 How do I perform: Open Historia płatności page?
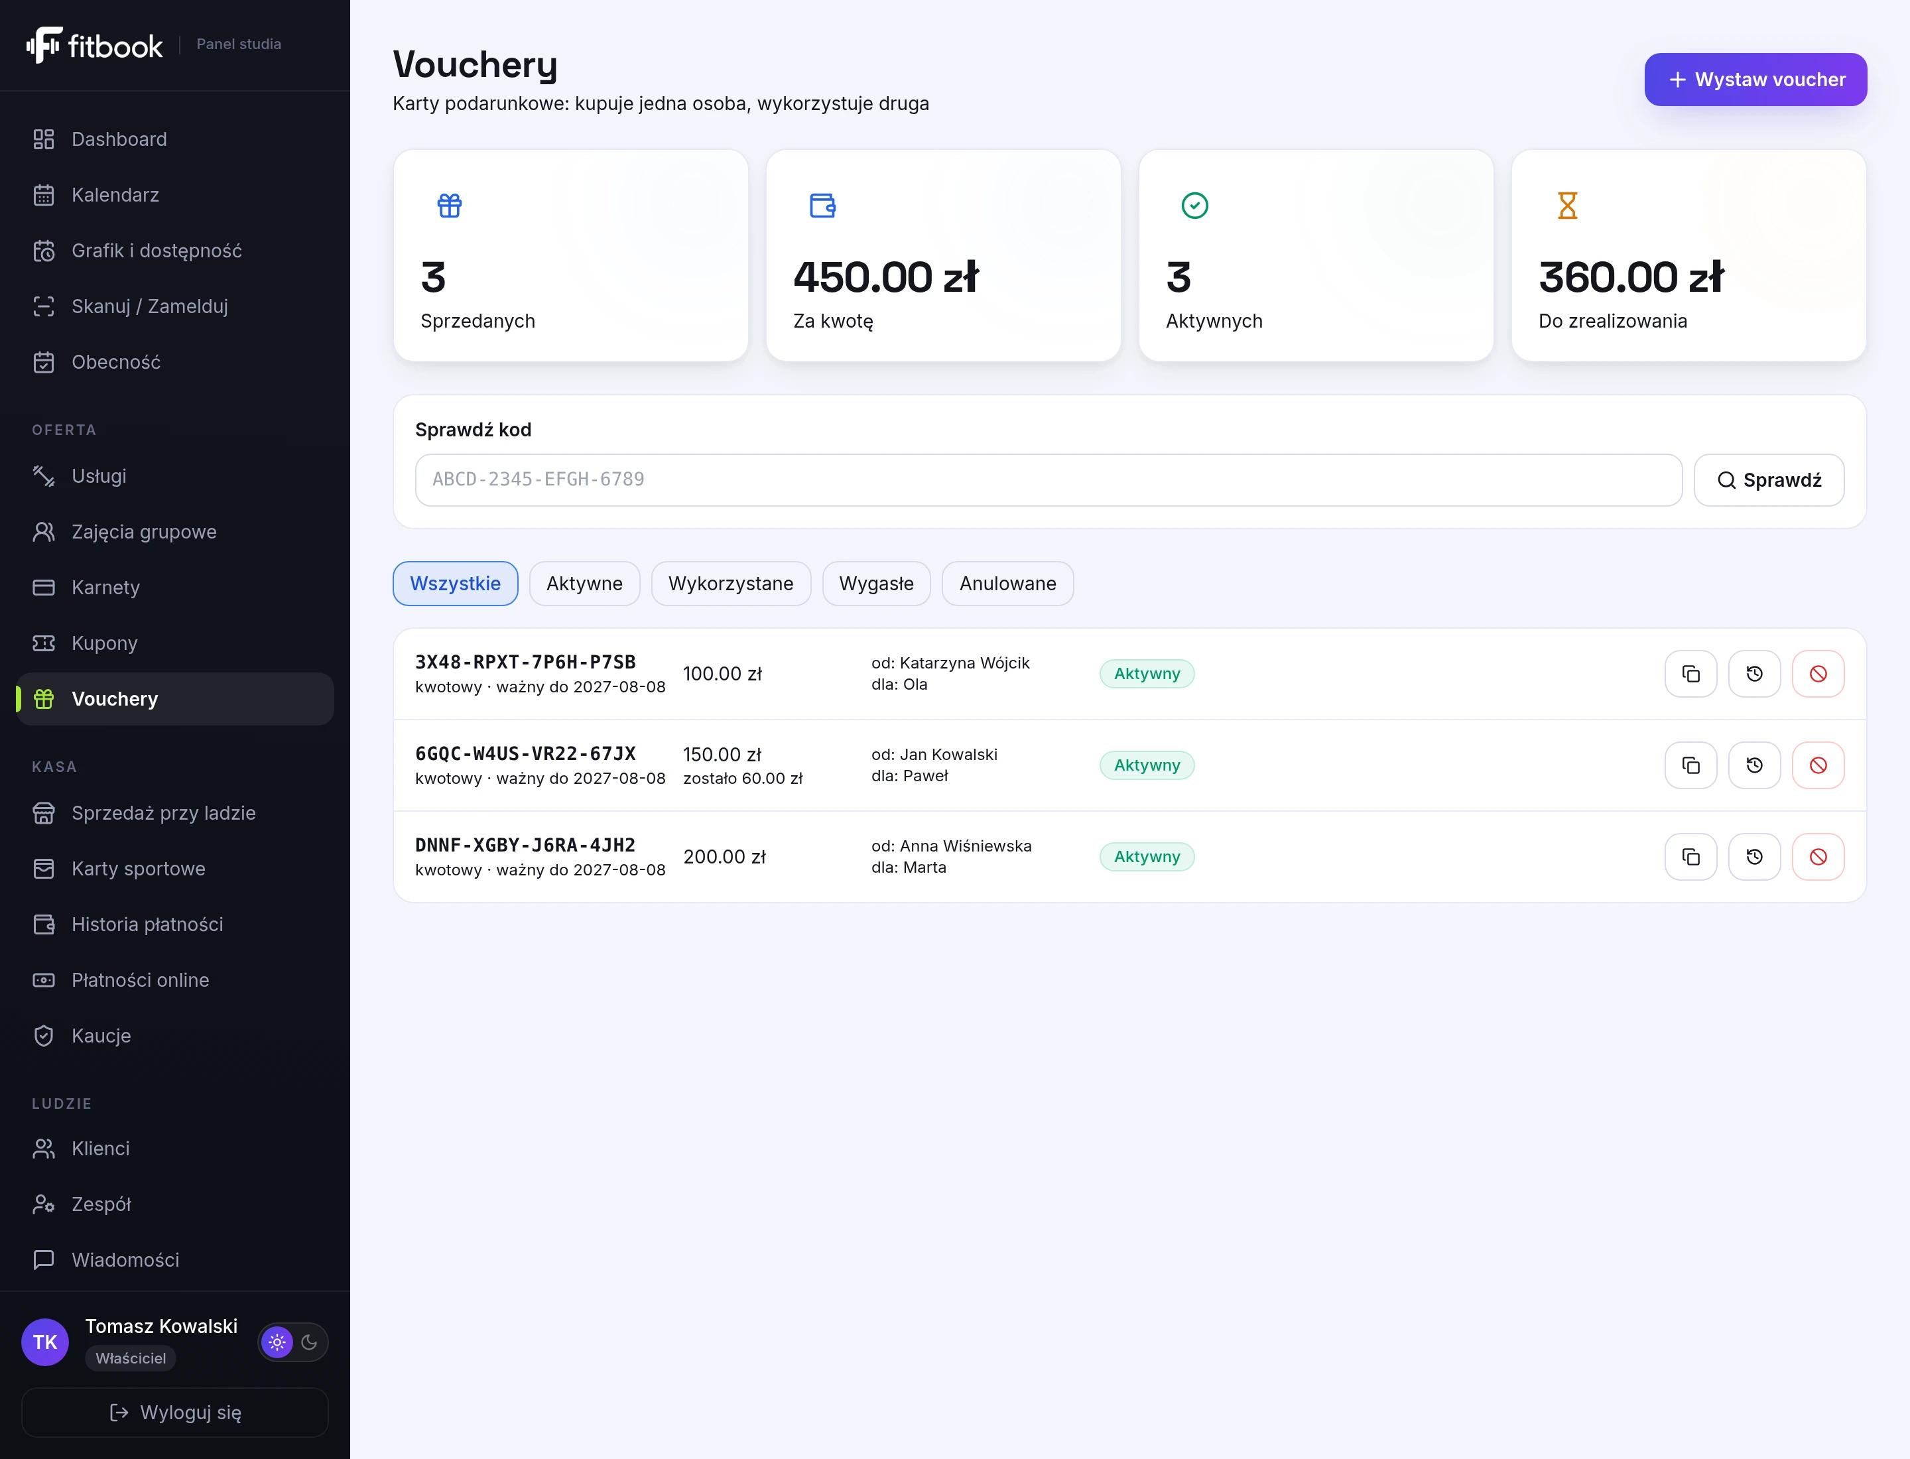point(174,924)
